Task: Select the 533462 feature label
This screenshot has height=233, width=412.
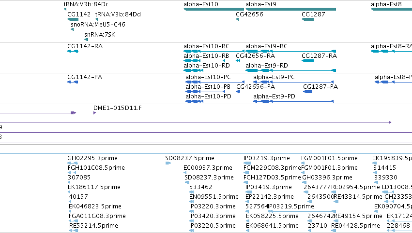Action: (x=201, y=187)
